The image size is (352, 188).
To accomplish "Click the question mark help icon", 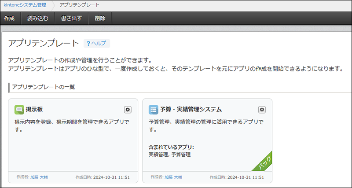I will 88,44.
